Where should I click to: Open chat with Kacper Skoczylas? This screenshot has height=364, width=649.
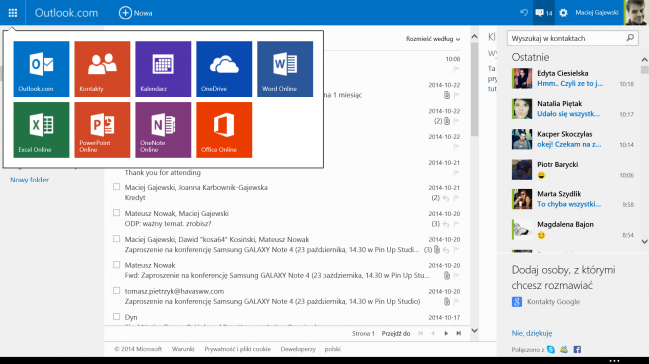pyautogui.click(x=573, y=139)
